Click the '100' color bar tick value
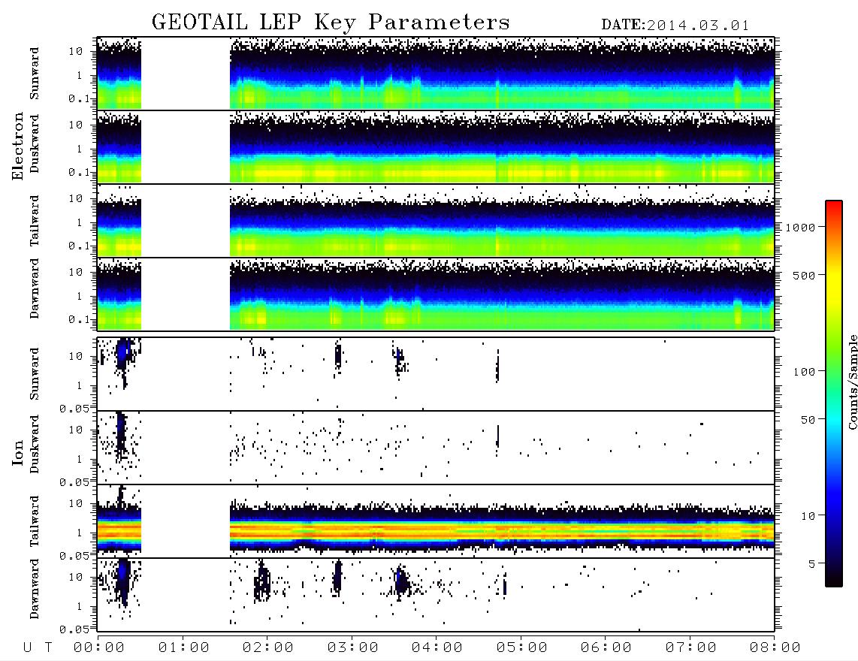Image resolution: width=858 pixels, height=661 pixels. [804, 372]
